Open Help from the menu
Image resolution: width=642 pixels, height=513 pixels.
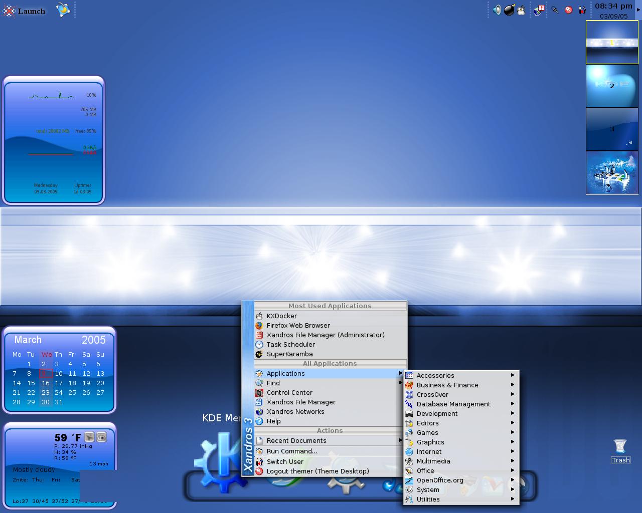click(x=330, y=421)
